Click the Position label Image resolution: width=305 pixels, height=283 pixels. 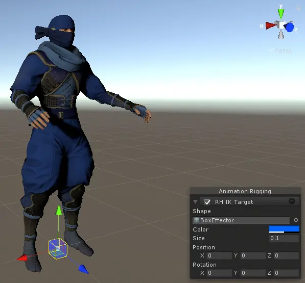click(204, 247)
